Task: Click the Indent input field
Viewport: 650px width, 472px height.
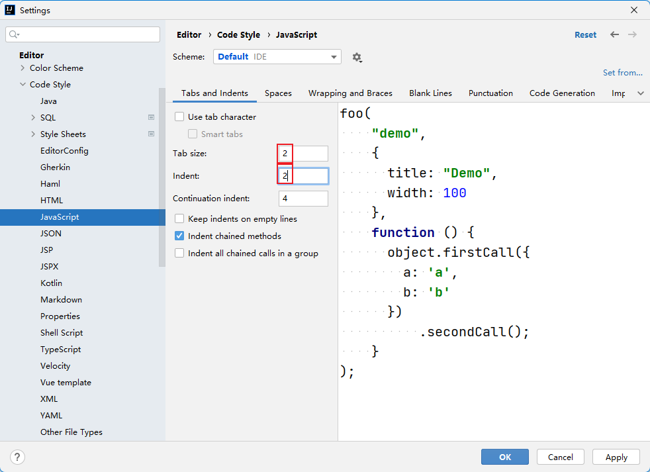Action: pos(303,176)
